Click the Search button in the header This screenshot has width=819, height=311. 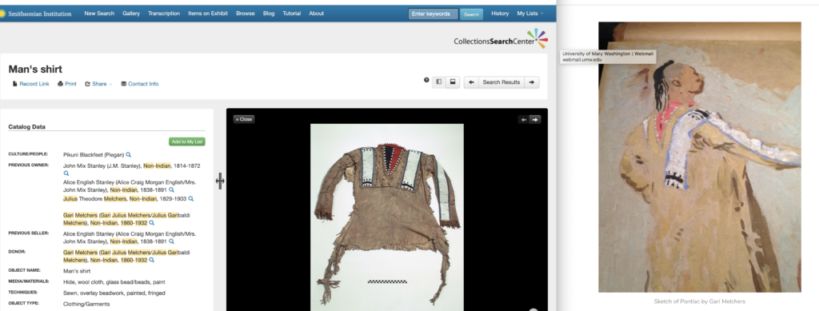(x=471, y=14)
